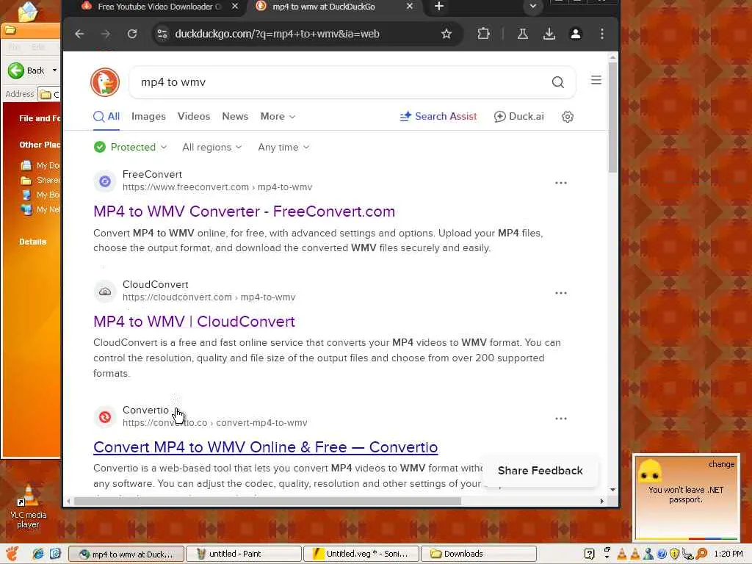Click the taskbar clock showing 1:20 PM
Image resolution: width=752 pixels, height=564 pixels.
pyautogui.click(x=728, y=554)
